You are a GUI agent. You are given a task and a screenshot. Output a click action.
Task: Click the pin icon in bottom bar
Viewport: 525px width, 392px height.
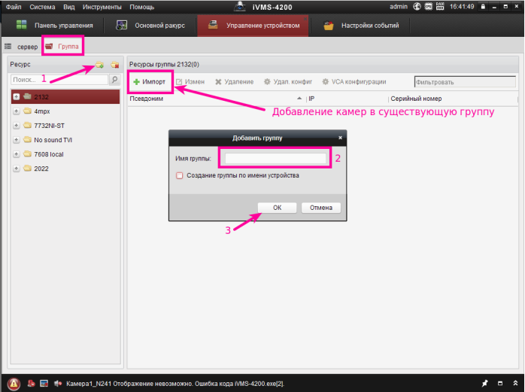click(485, 383)
